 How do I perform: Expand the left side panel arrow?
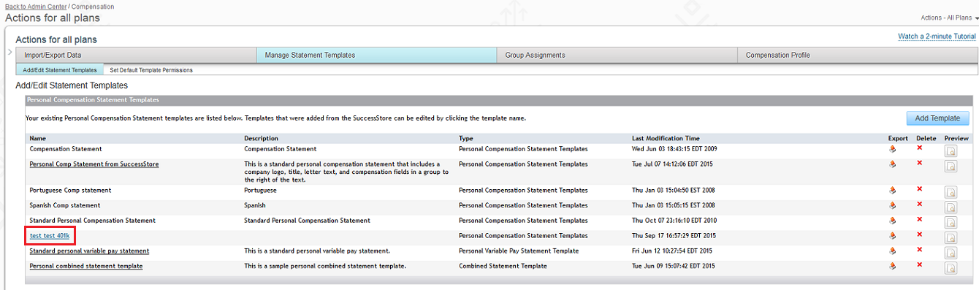9,53
